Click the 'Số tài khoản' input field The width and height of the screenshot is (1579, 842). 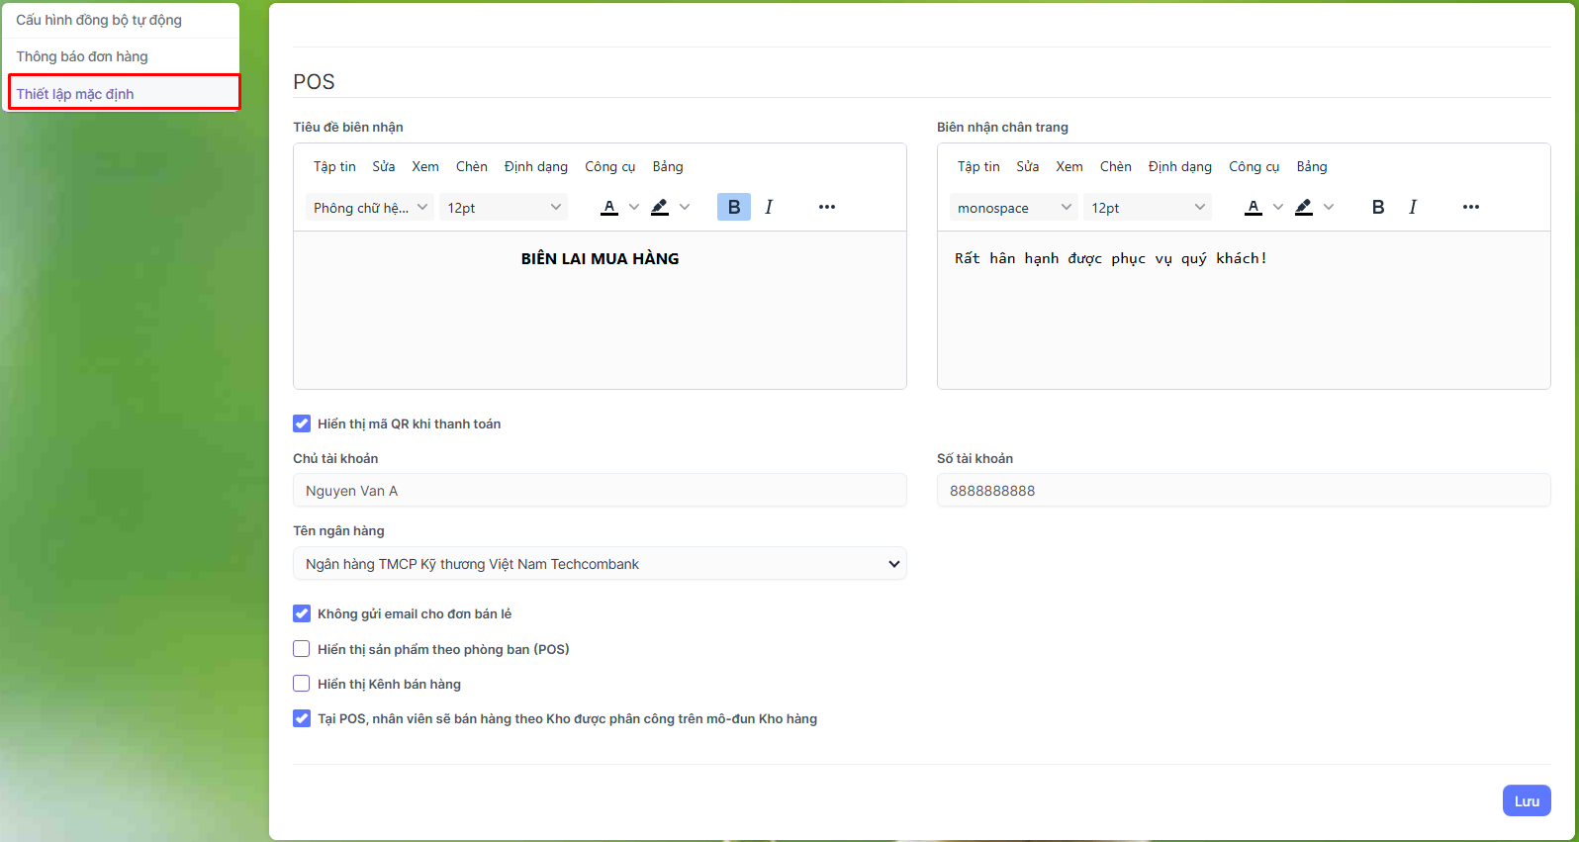click(x=1243, y=491)
